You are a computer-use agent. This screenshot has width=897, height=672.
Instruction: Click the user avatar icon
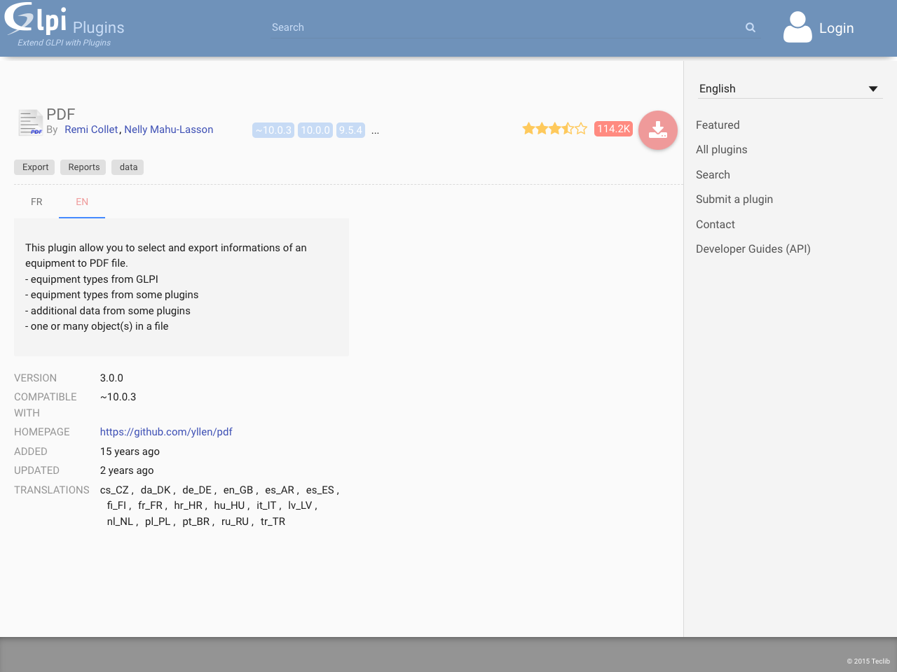(x=797, y=27)
